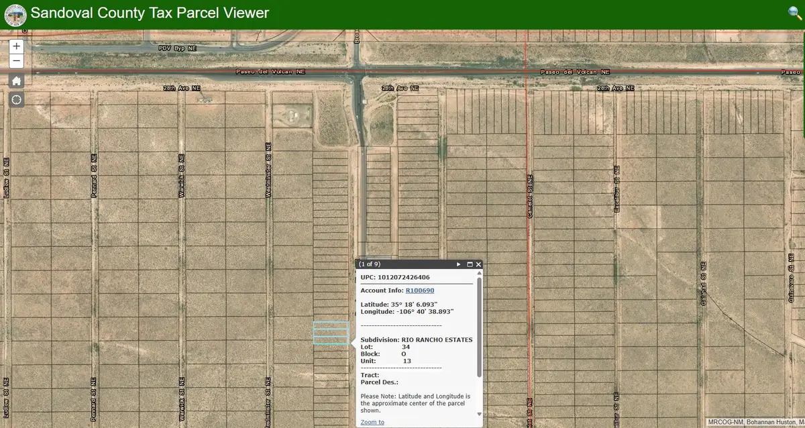Click the Sandoval County seal logo

(14, 14)
